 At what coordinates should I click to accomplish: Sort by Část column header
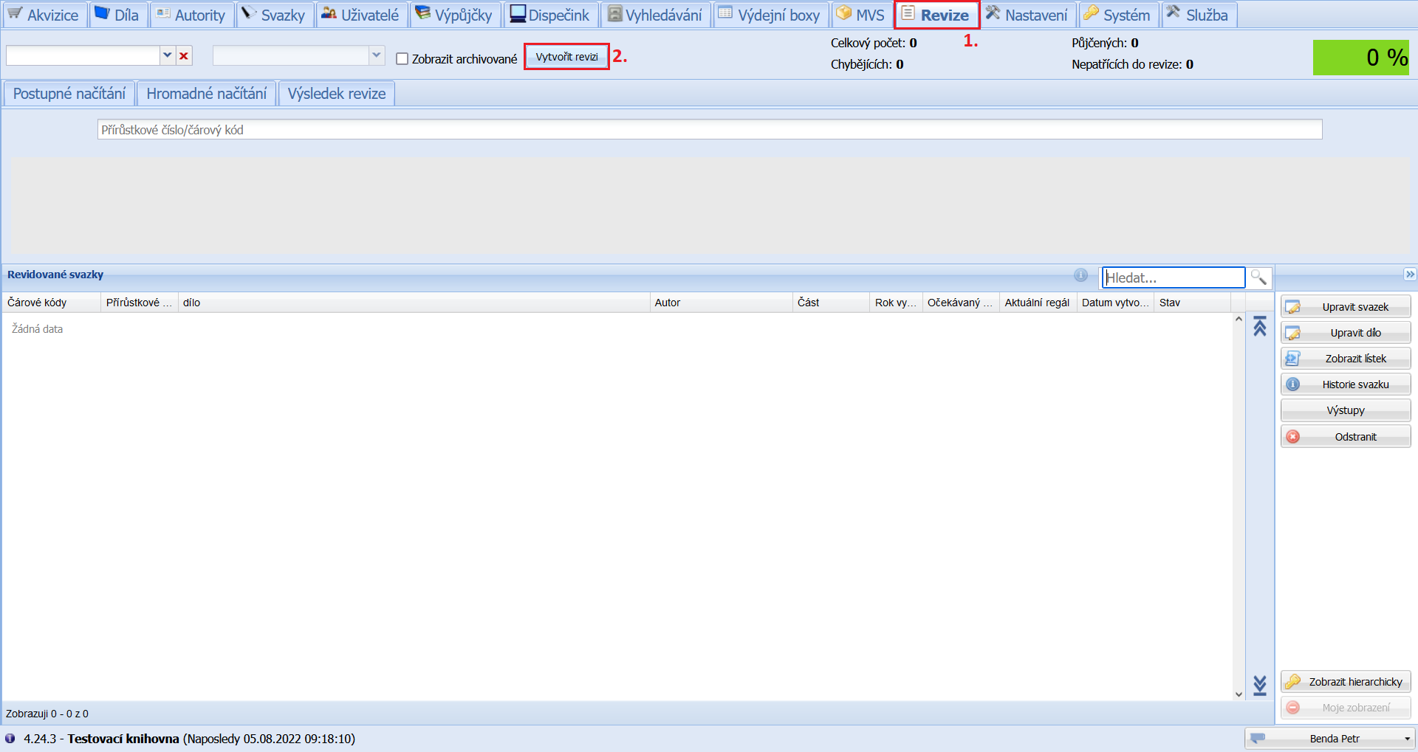831,303
